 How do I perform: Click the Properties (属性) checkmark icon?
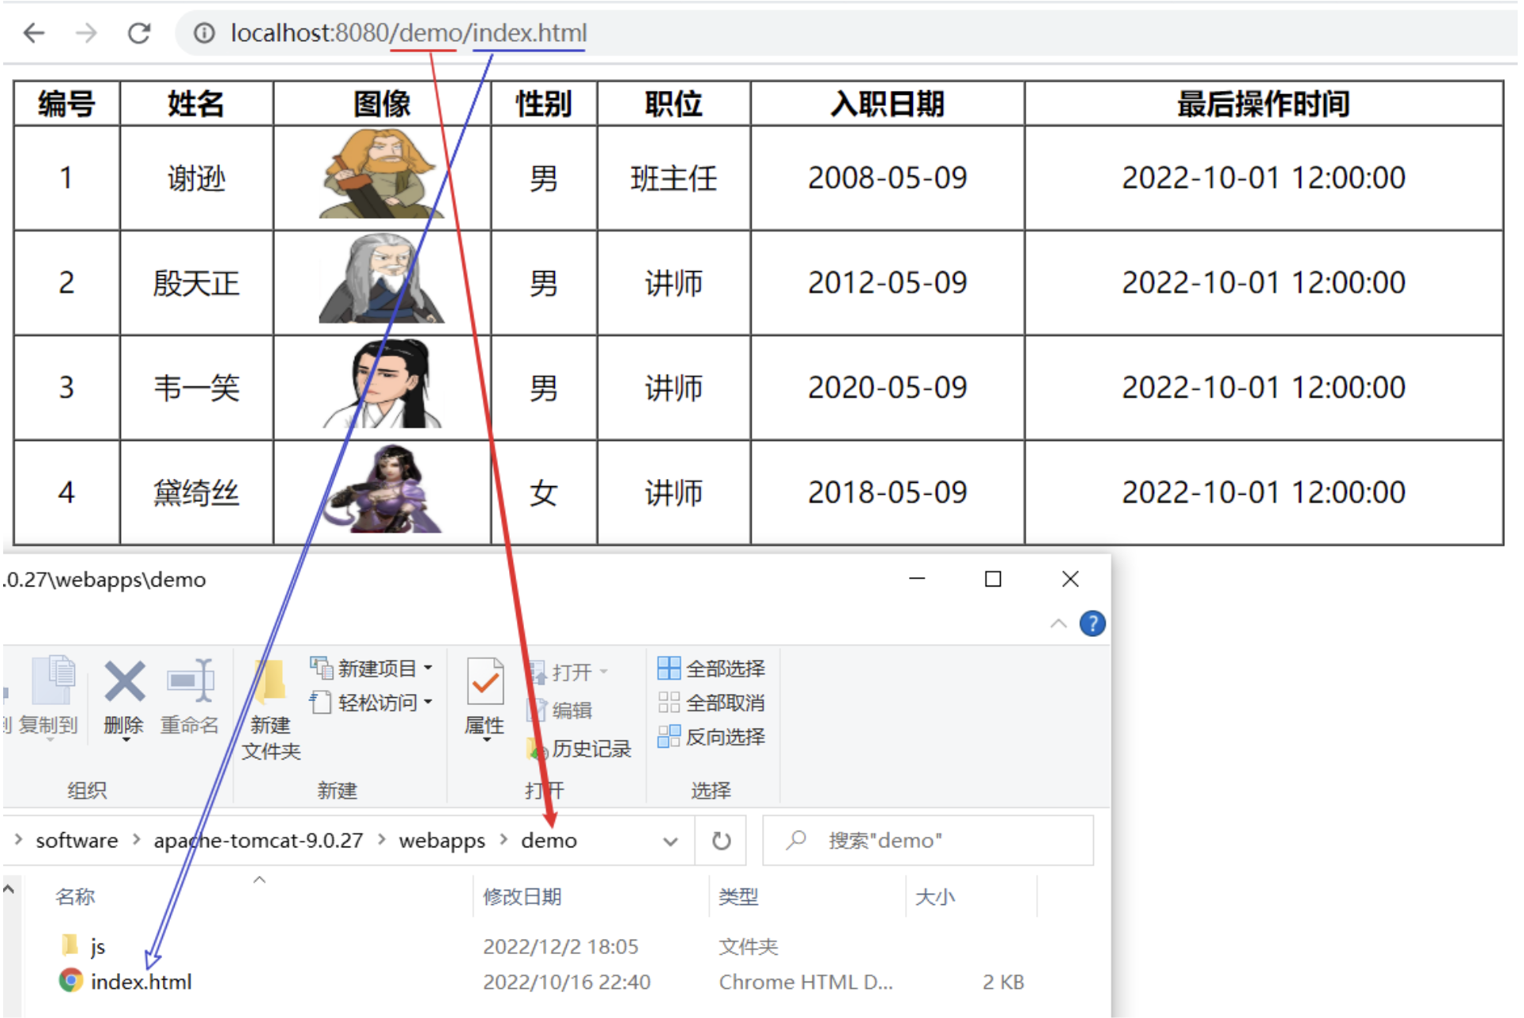tap(485, 682)
